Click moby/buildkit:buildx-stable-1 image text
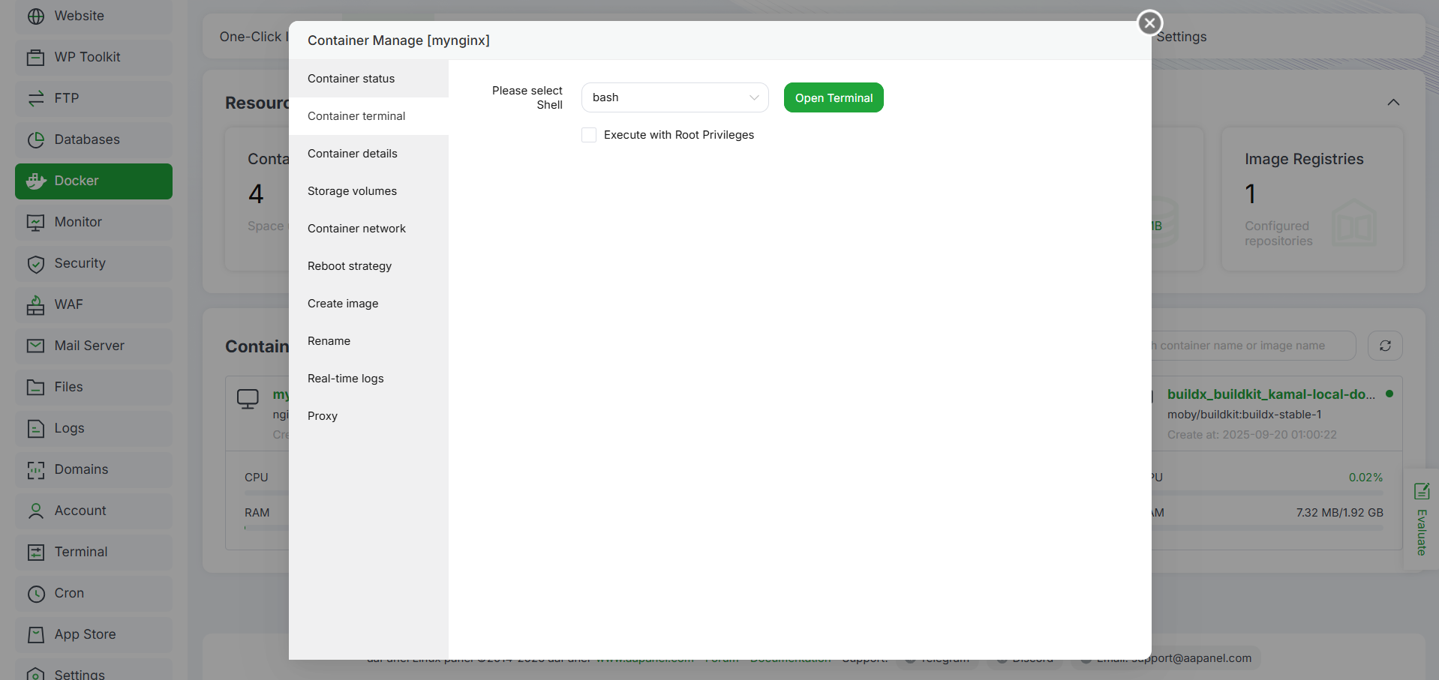Viewport: 1439px width, 680px height. [x=1244, y=415]
